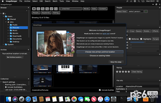Image resolution: width=161 pixels, height=103 pixels.
Task: Open the Rating filter dropdown
Action: pyautogui.click(x=56, y=13)
